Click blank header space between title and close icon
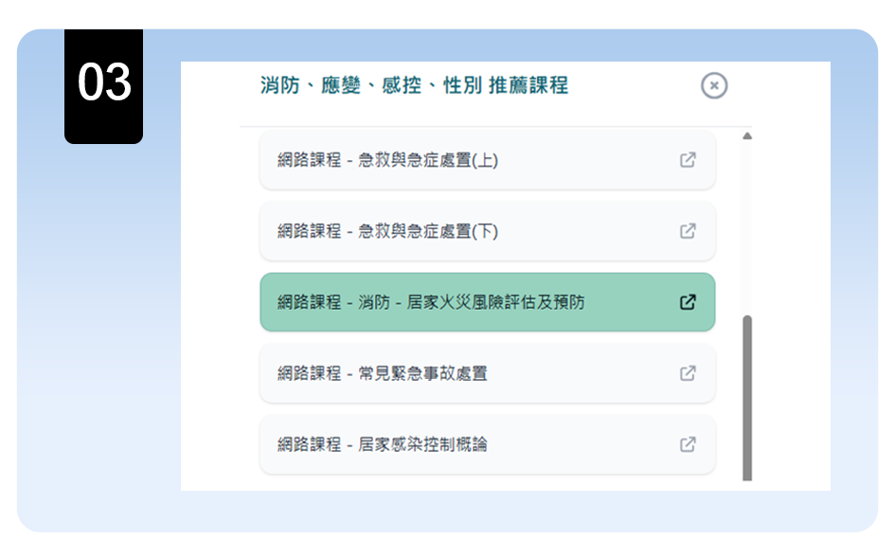The image size is (895, 560). [635, 86]
